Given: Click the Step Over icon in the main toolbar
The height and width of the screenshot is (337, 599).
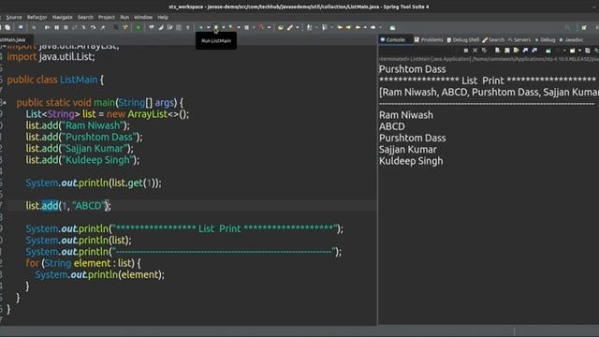Looking at the screenshot, I should (x=93, y=27).
